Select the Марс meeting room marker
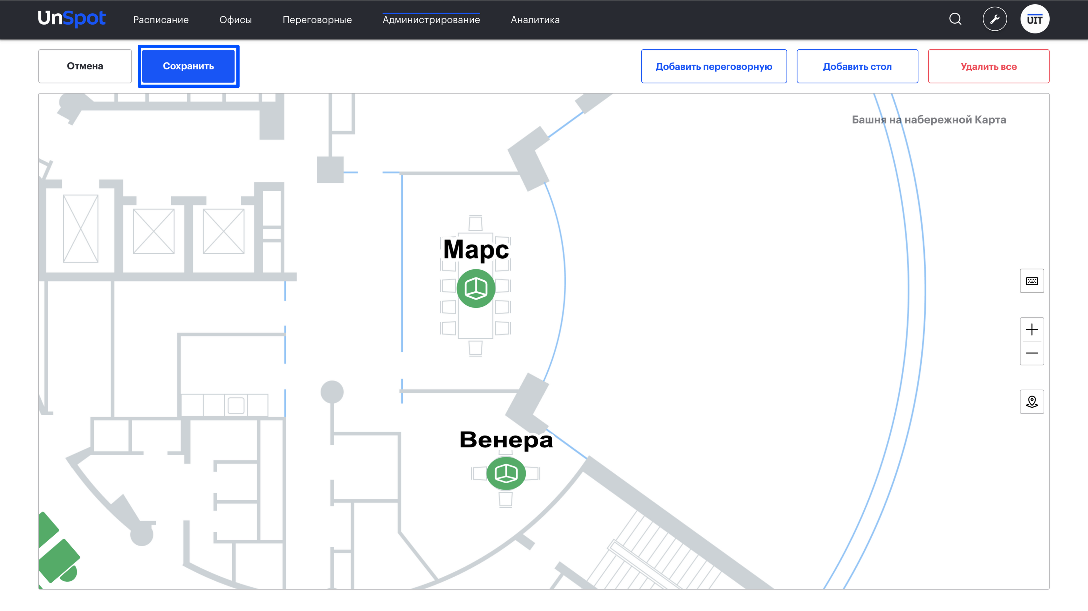The height and width of the screenshot is (611, 1088). pos(476,288)
